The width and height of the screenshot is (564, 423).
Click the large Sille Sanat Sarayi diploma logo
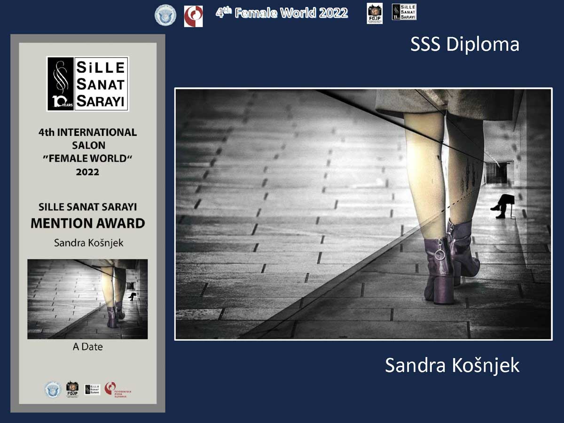click(x=87, y=84)
